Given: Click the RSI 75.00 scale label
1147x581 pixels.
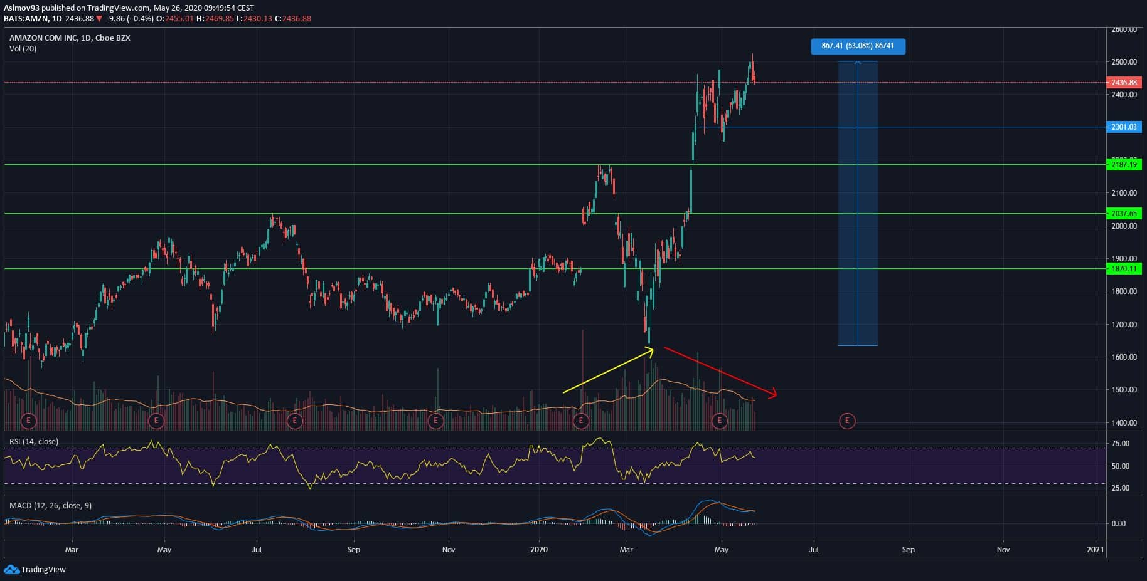Looking at the screenshot, I should click(1121, 444).
